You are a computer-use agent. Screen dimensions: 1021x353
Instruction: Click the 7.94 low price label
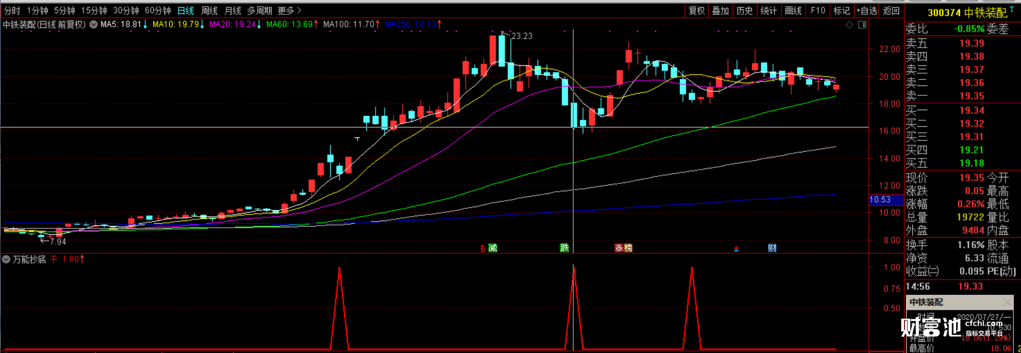(58, 242)
